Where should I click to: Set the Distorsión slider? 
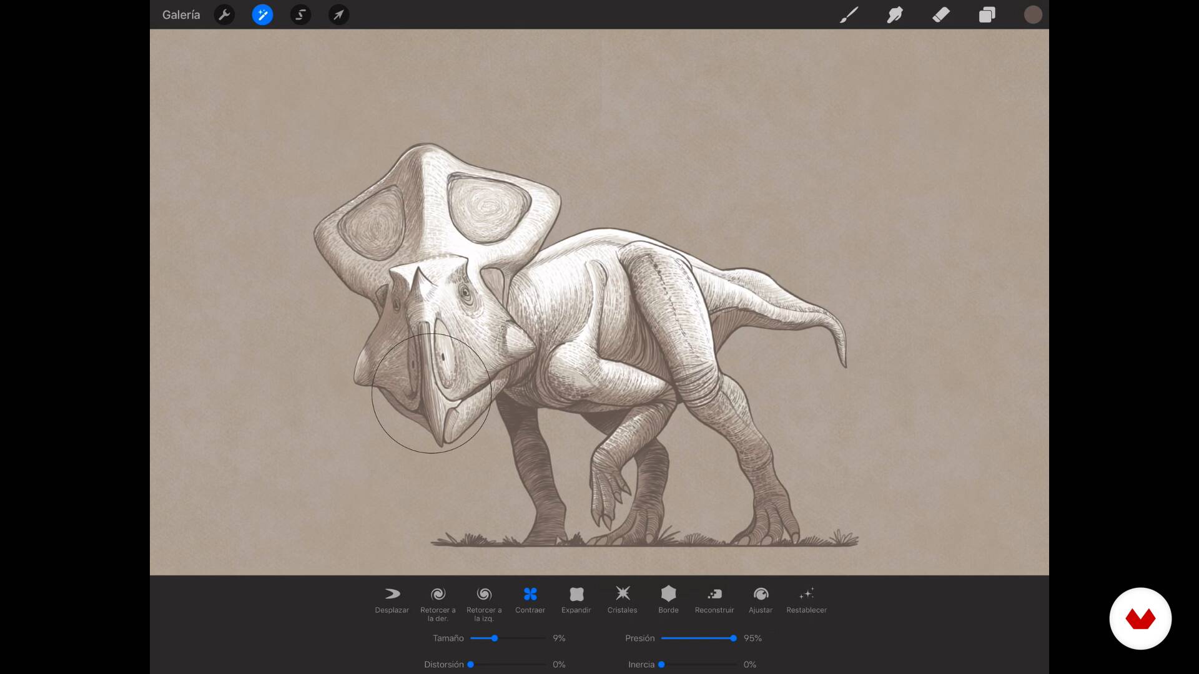[508, 664]
